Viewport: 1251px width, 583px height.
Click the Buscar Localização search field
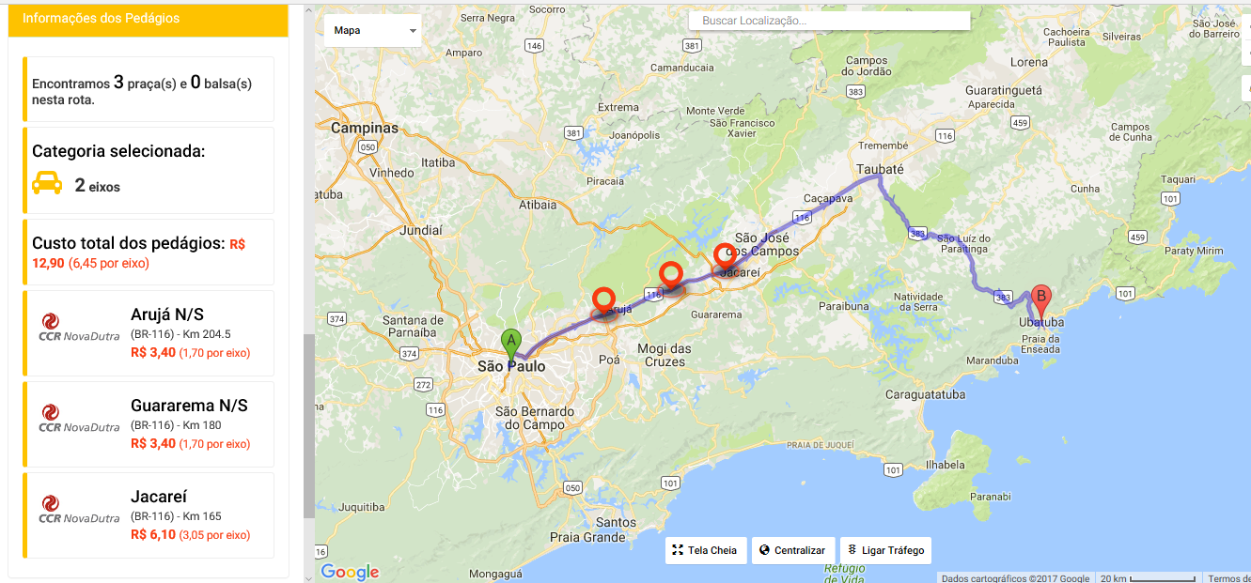(x=829, y=21)
